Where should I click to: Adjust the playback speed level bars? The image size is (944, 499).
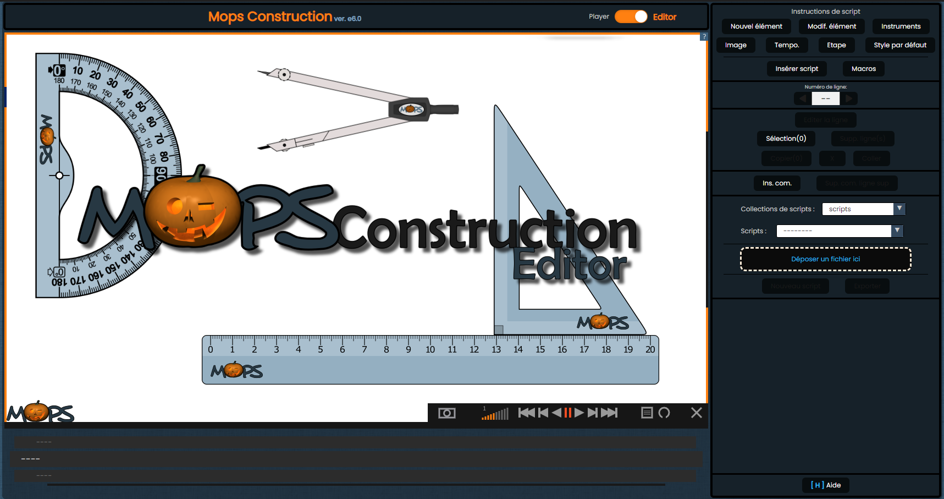tap(495, 414)
